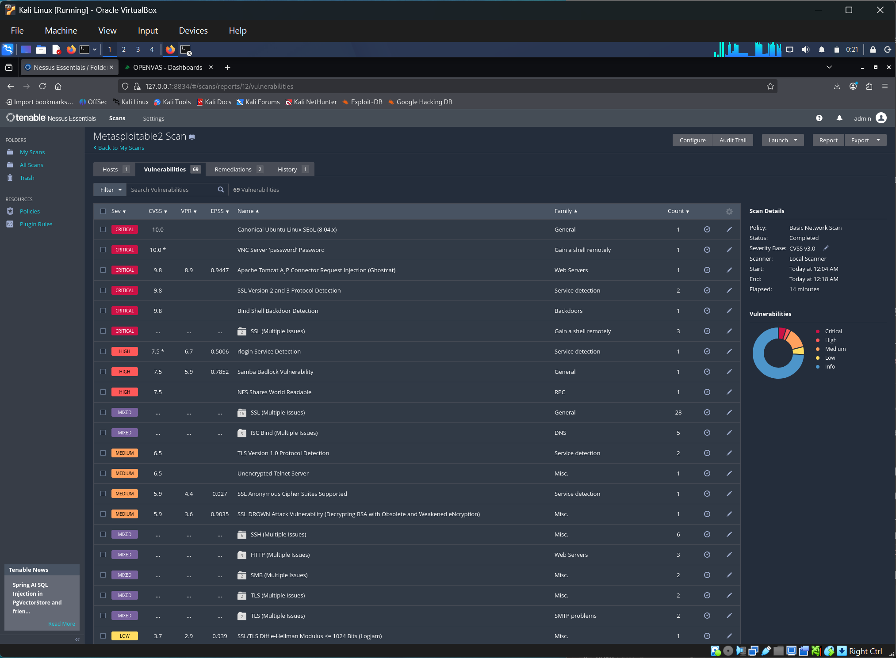896x658 pixels.
Task: Switch to OPENVAS - Dashboards browser tab
Action: click(168, 67)
